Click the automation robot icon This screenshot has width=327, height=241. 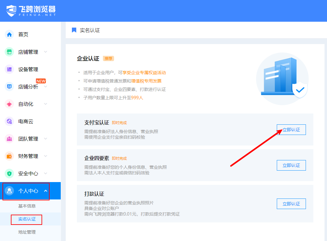tap(9, 104)
